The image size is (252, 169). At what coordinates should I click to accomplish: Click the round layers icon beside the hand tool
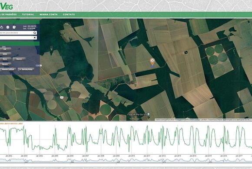pyautogui.click(x=8, y=27)
